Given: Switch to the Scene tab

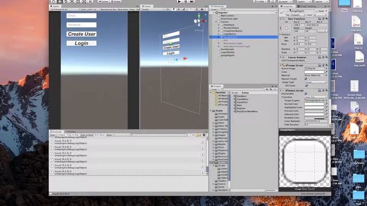Looking at the screenshot, I should pos(147,6).
